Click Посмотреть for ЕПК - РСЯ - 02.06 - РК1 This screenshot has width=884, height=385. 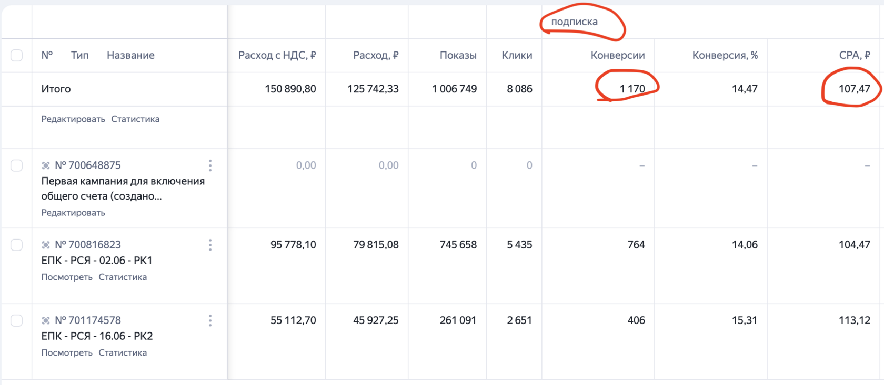pyautogui.click(x=67, y=277)
